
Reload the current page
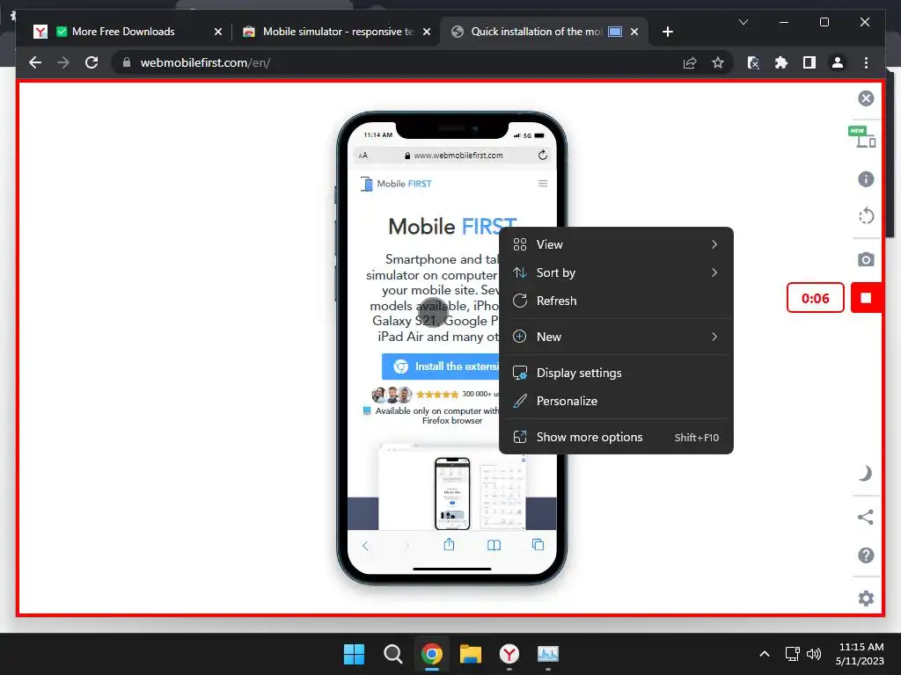point(92,62)
